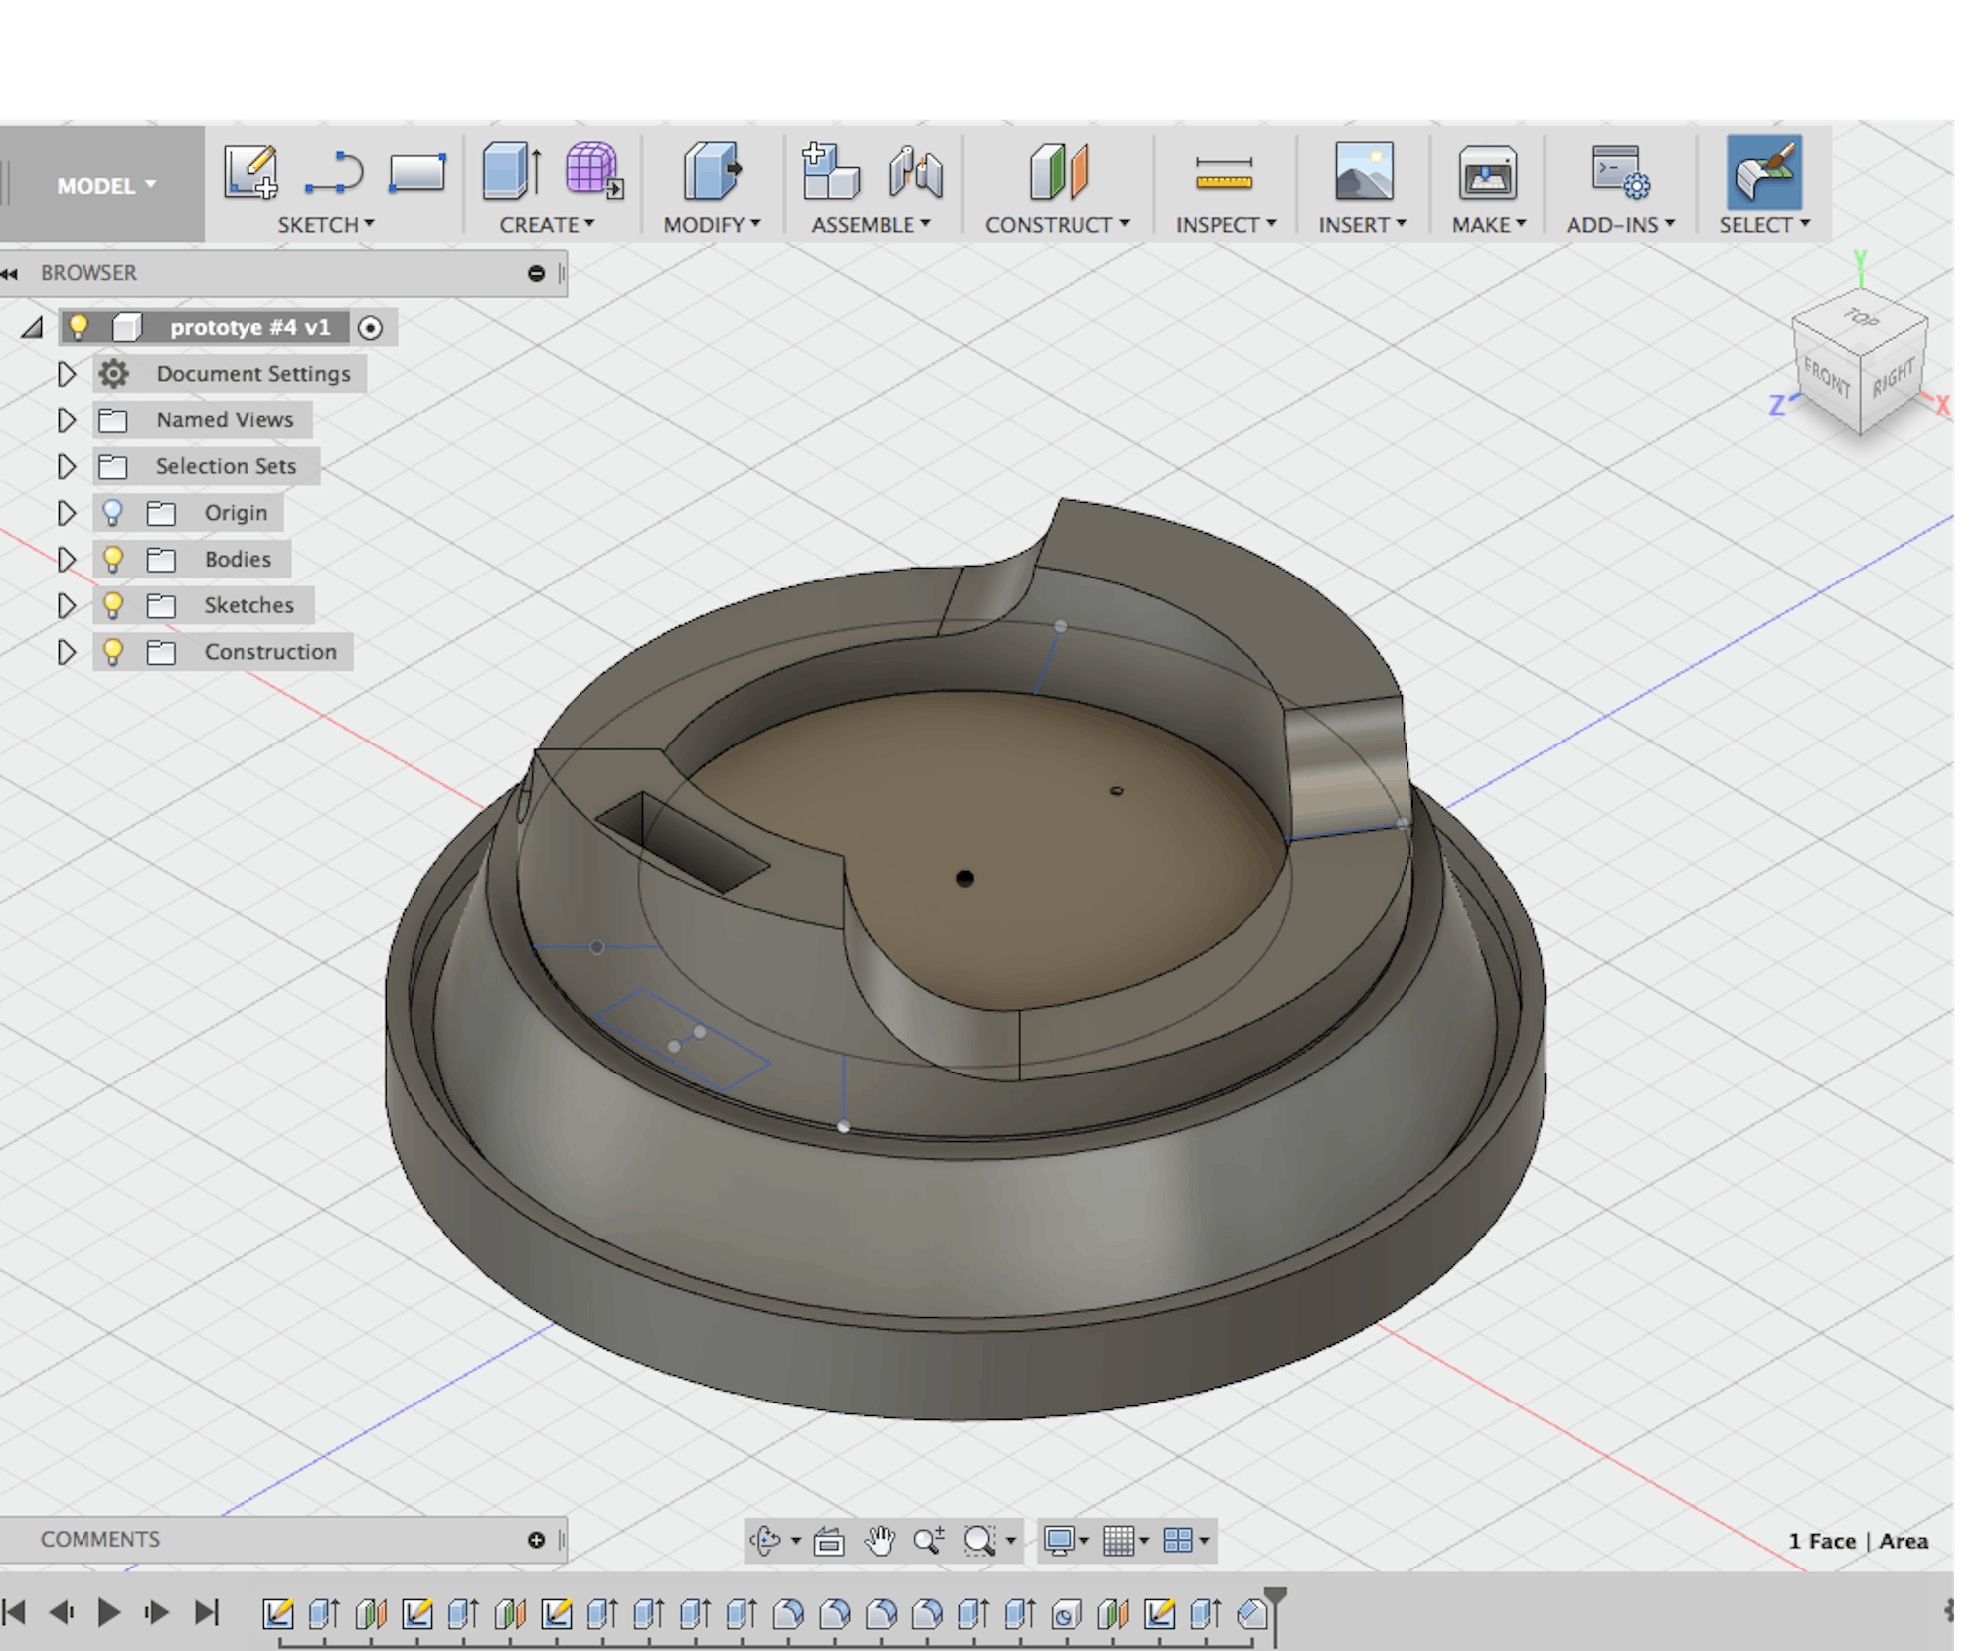Collapse the BROWSER panel with minus button

[537, 273]
